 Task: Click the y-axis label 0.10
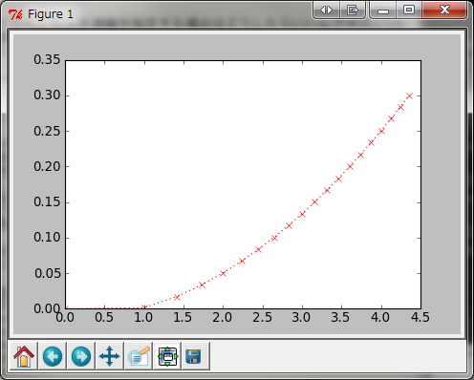pyautogui.click(x=47, y=238)
